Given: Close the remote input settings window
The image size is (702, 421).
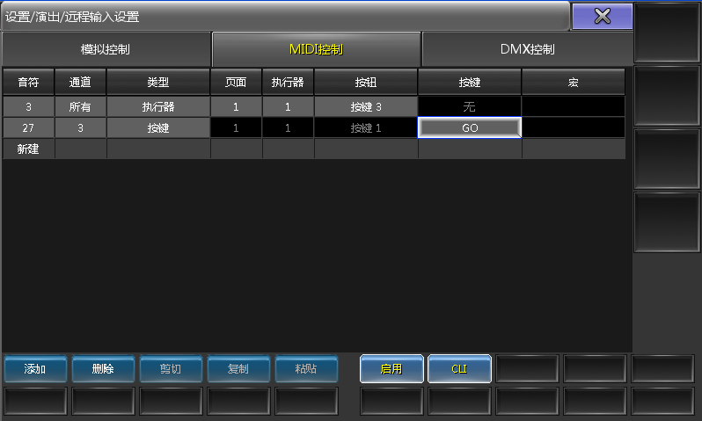Looking at the screenshot, I should tap(602, 16).
